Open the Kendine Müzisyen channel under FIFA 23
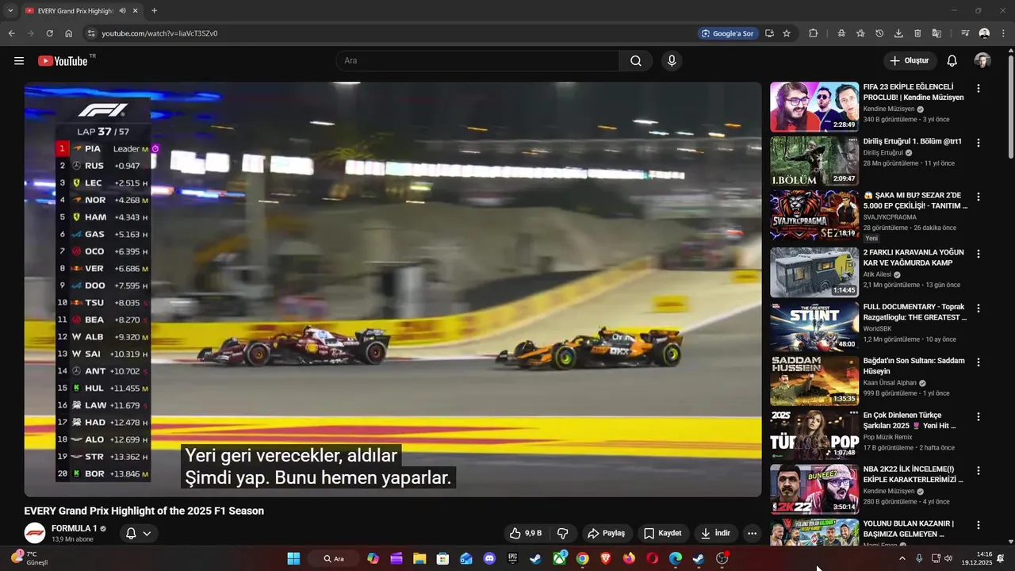The height and width of the screenshot is (571, 1015). click(x=889, y=109)
